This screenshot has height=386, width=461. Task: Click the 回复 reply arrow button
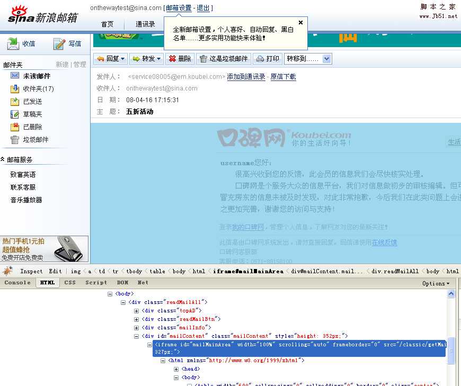point(111,59)
